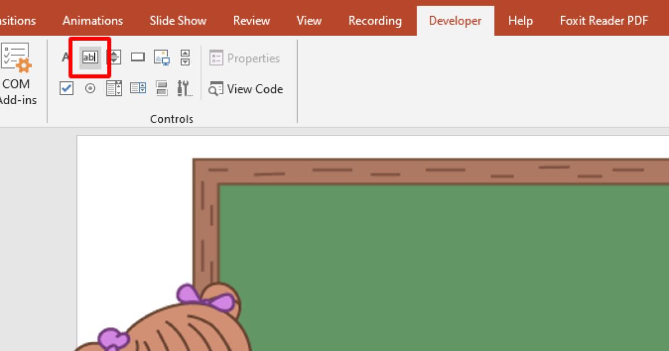This screenshot has width=669, height=351.
Task: Insert a Check Box control
Action: click(x=66, y=88)
